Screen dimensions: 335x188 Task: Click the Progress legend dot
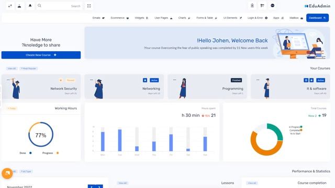[x=58, y=153]
